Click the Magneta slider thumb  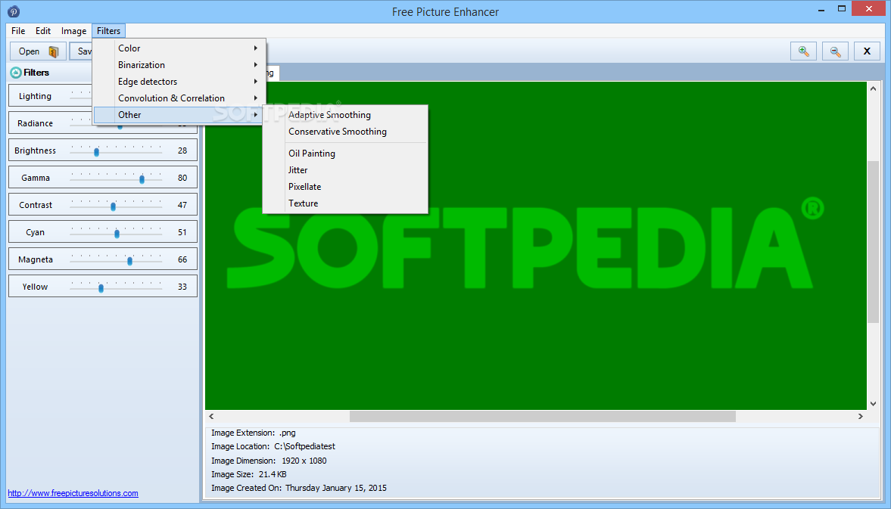click(x=130, y=260)
